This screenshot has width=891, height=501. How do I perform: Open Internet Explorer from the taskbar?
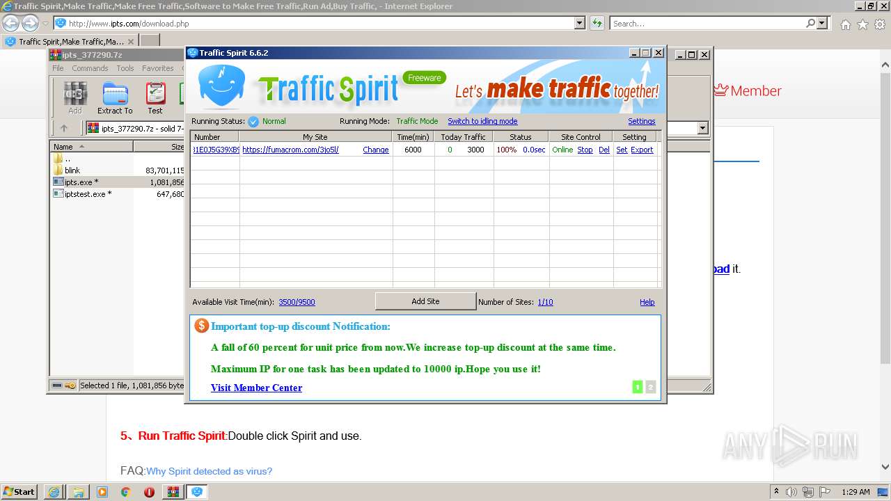tap(54, 491)
